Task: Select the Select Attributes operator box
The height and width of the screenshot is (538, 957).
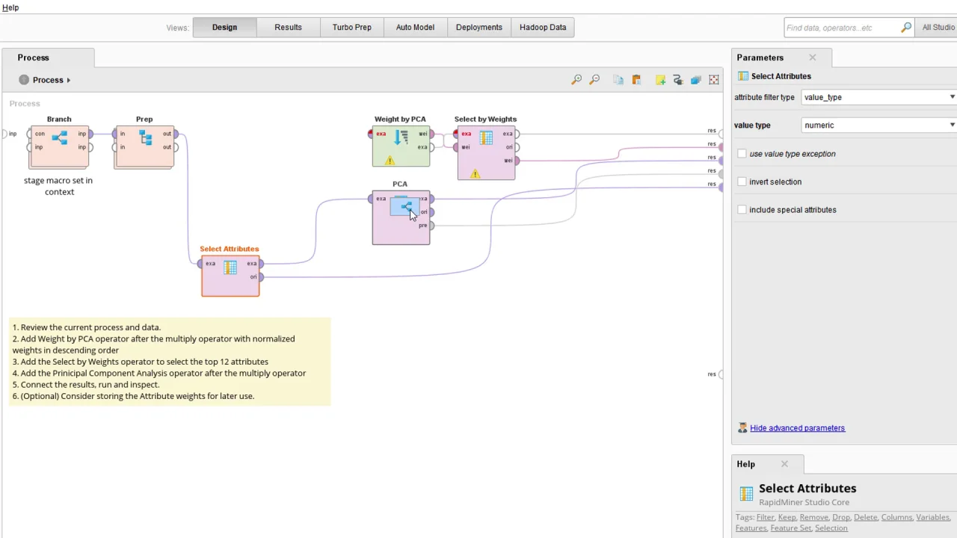Action: [230, 276]
